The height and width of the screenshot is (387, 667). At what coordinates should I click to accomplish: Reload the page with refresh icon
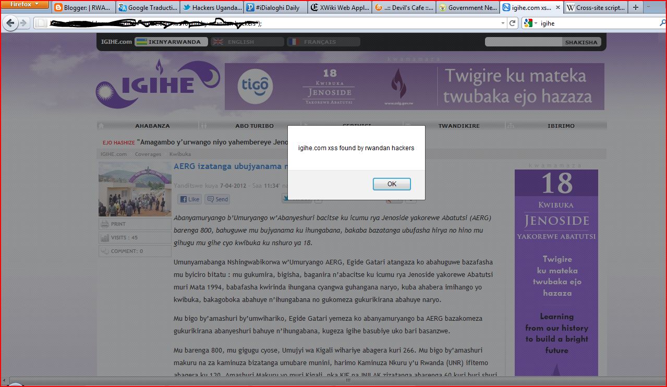click(513, 23)
